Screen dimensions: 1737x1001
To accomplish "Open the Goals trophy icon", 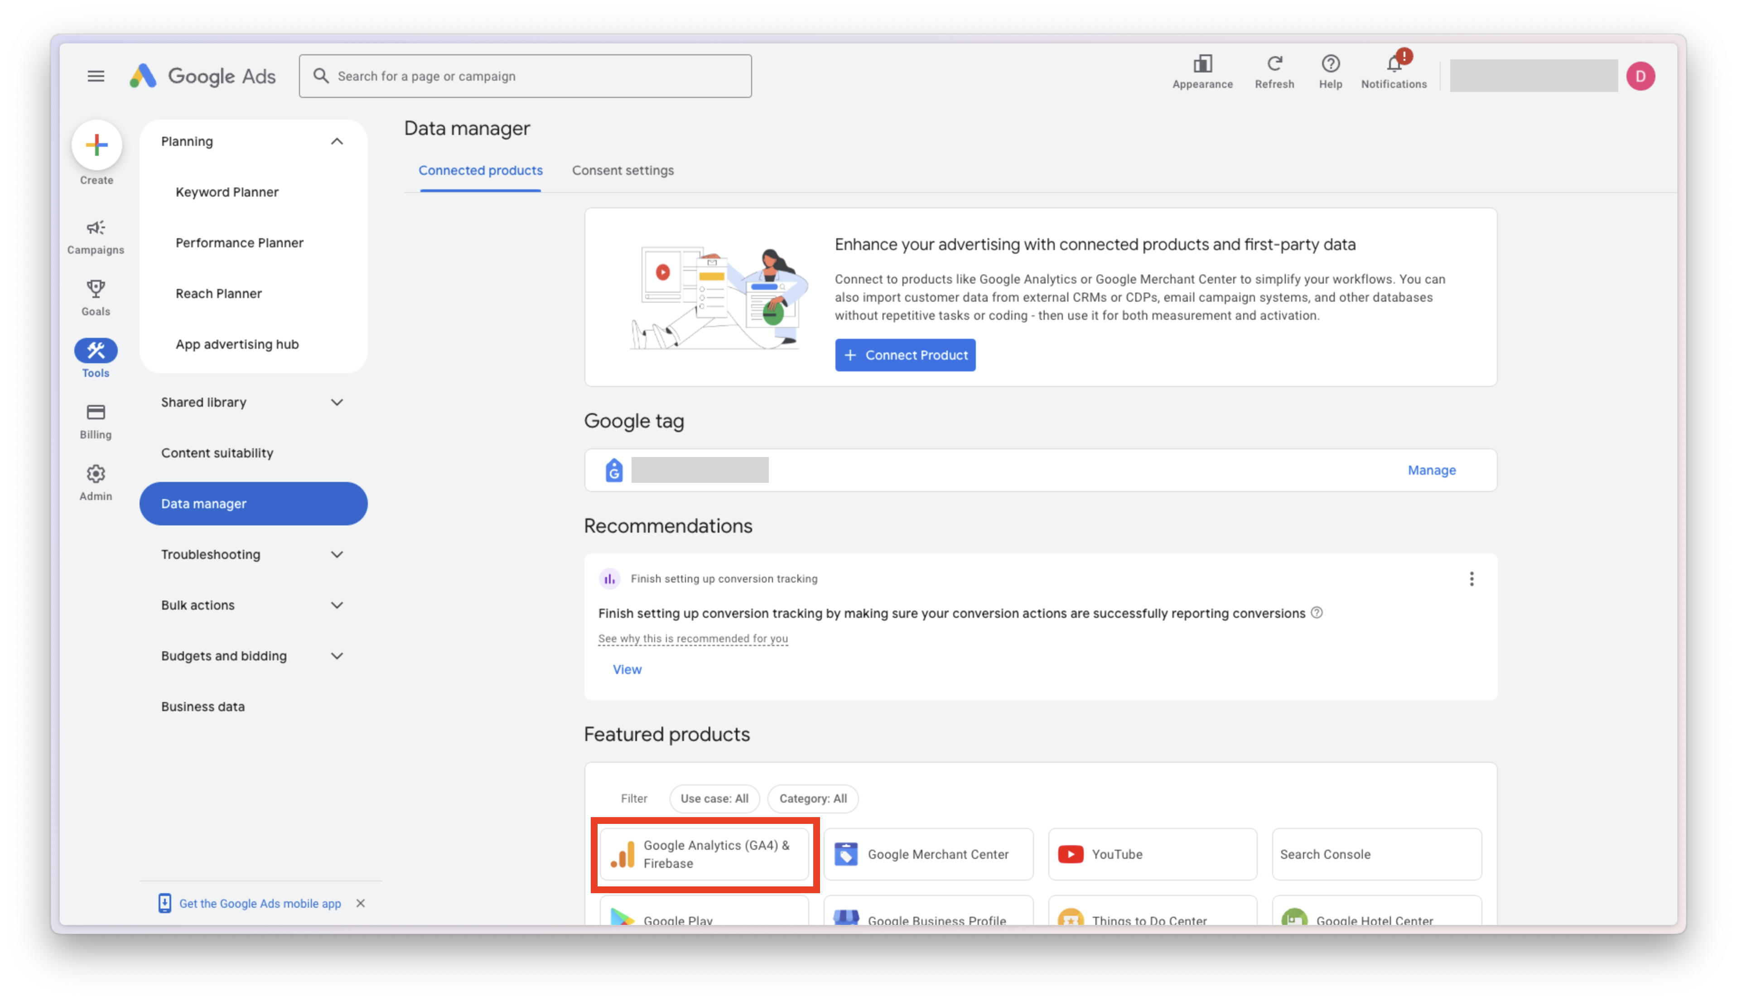I will 96,289.
